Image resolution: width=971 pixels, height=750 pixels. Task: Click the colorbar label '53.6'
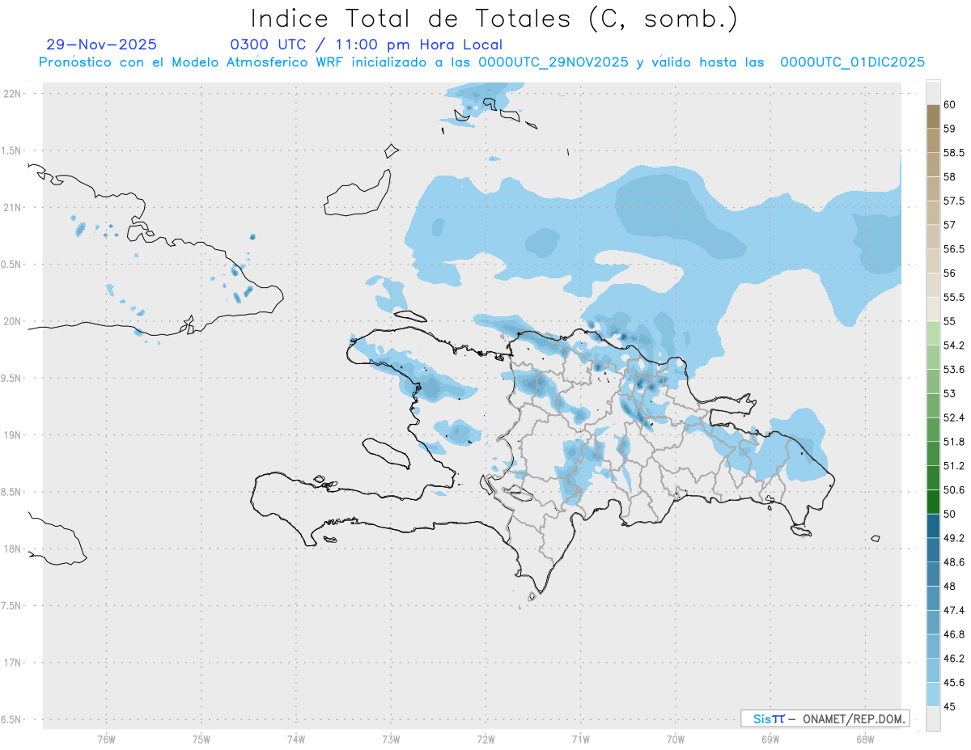tap(953, 370)
